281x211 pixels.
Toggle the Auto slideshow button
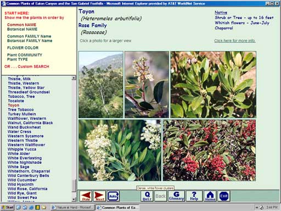[113, 196]
